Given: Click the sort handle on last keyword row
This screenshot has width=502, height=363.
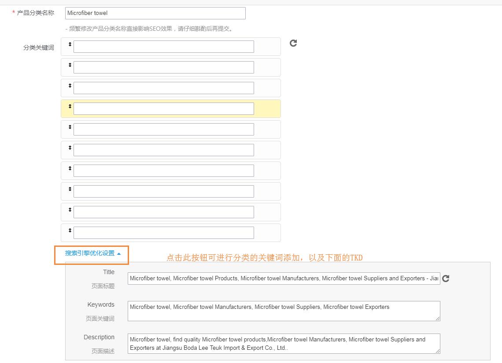Looking at the screenshot, I should [70, 231].
